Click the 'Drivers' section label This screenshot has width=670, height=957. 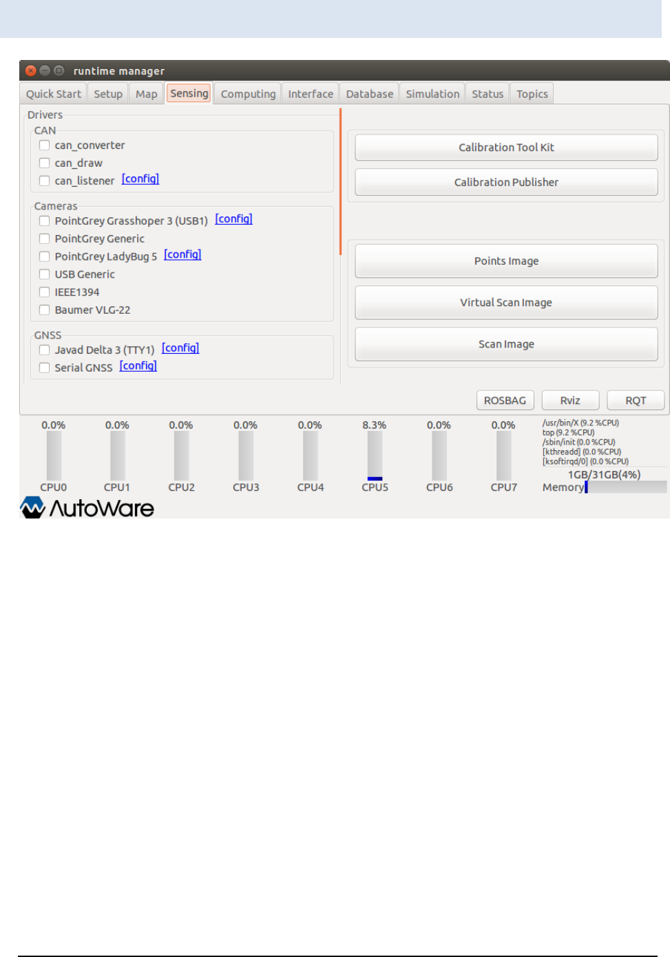pyautogui.click(x=45, y=114)
